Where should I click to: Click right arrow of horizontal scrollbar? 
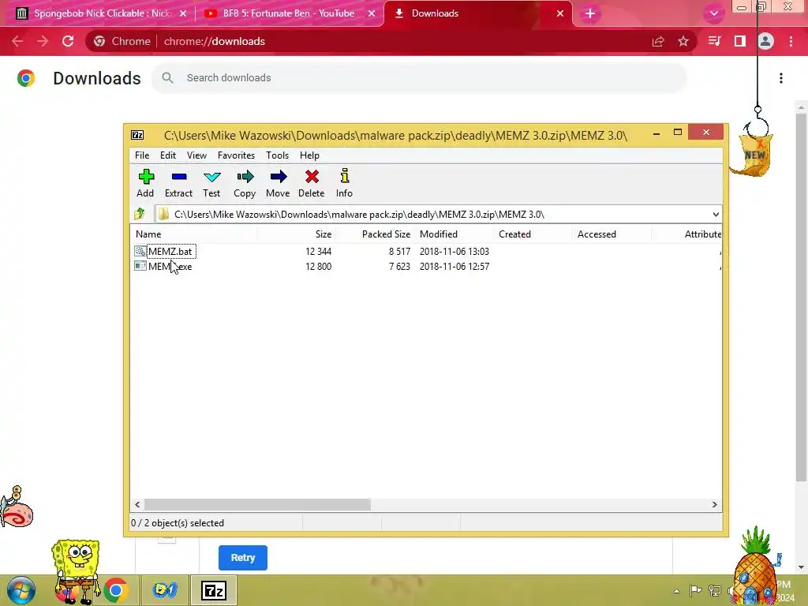click(x=714, y=504)
